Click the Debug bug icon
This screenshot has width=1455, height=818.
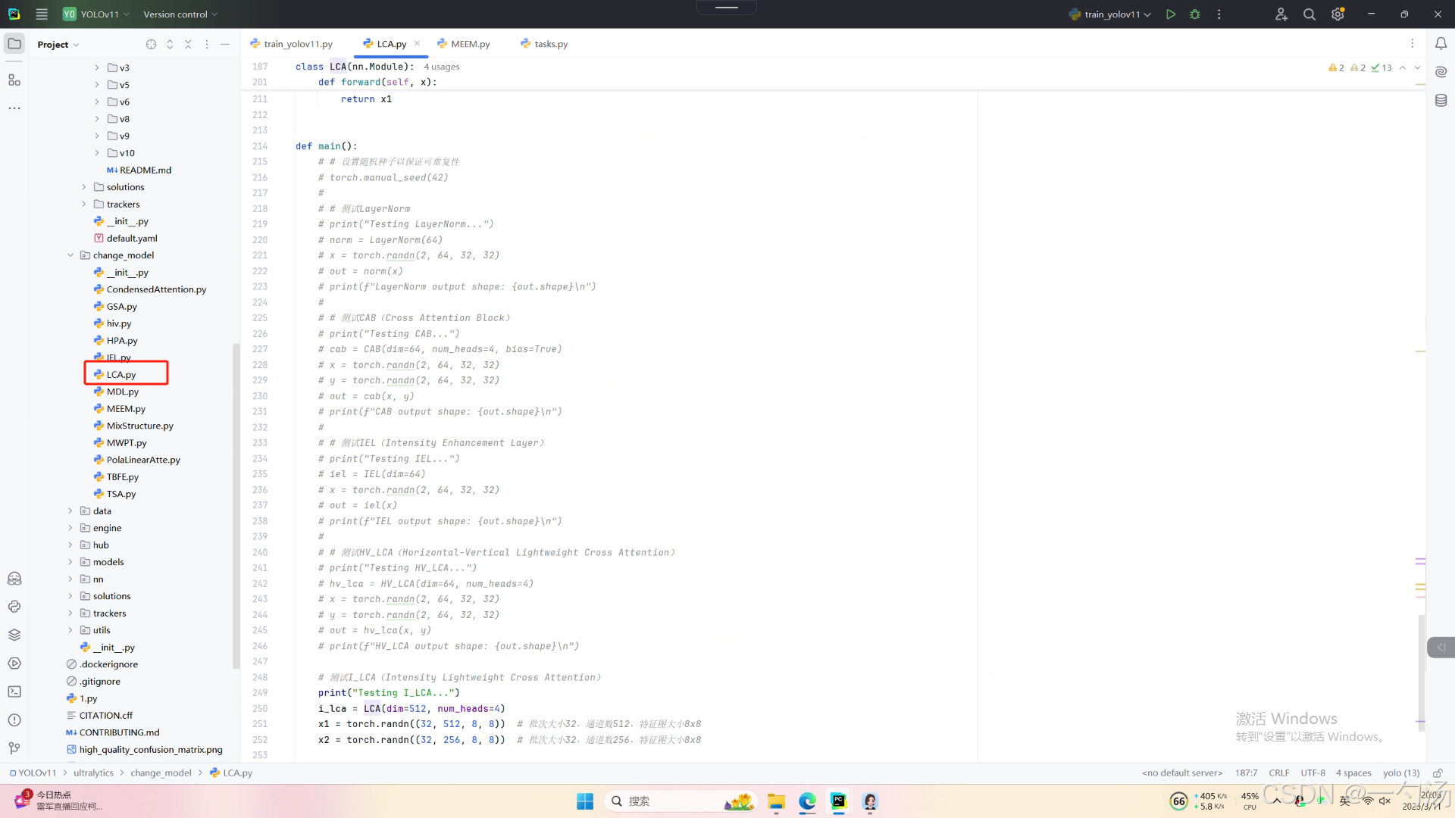[1195, 14]
